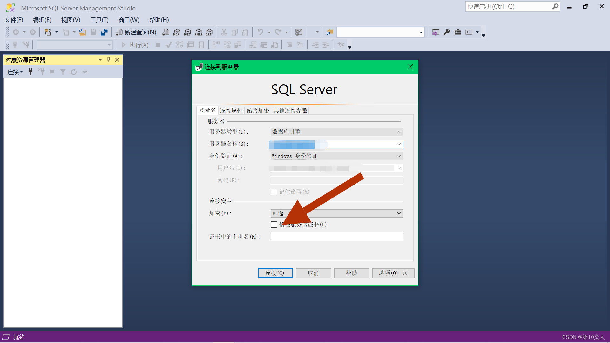The width and height of the screenshot is (610, 343).
Task: Open the Connect (连接) dropdown in Object Explorer
Action: pos(15,72)
